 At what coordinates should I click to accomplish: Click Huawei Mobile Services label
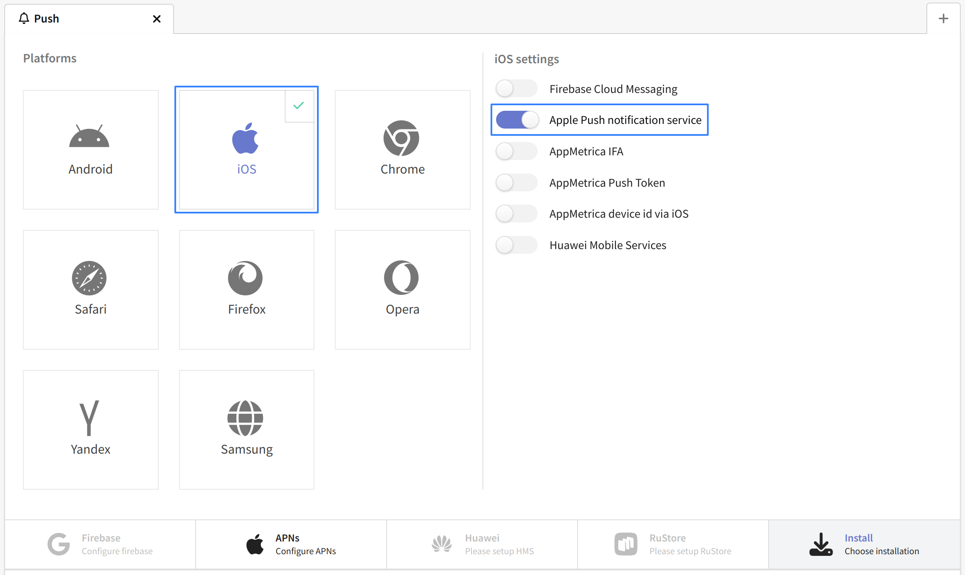click(x=608, y=245)
